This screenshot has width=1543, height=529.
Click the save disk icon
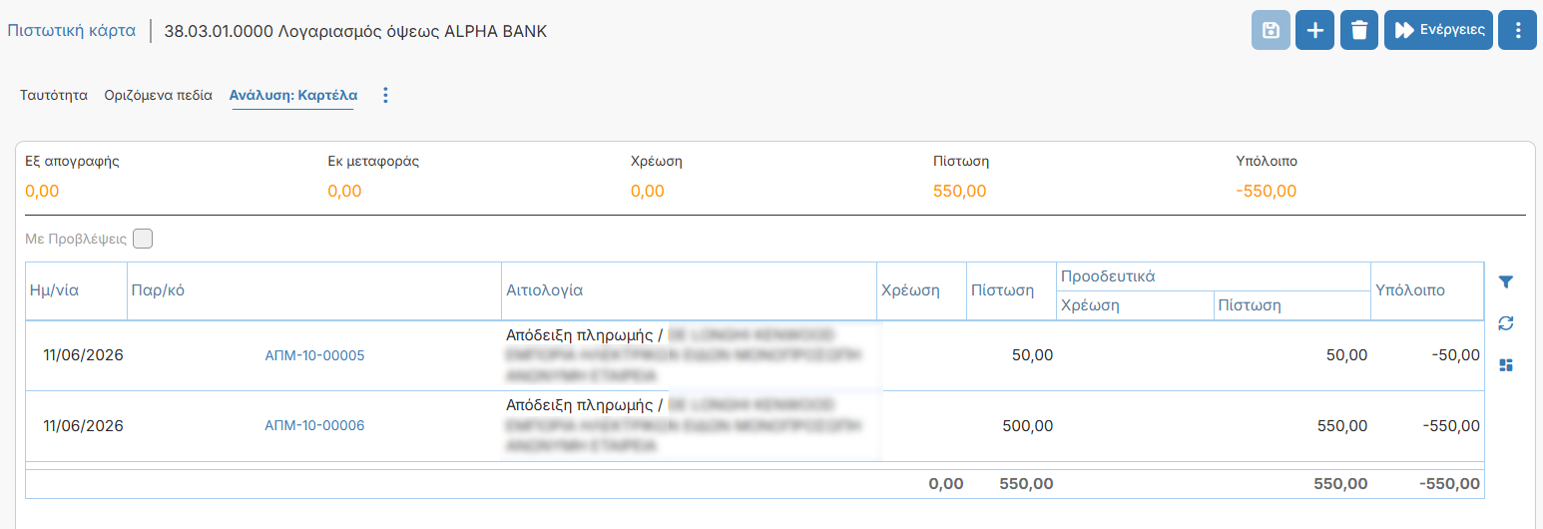[1271, 30]
